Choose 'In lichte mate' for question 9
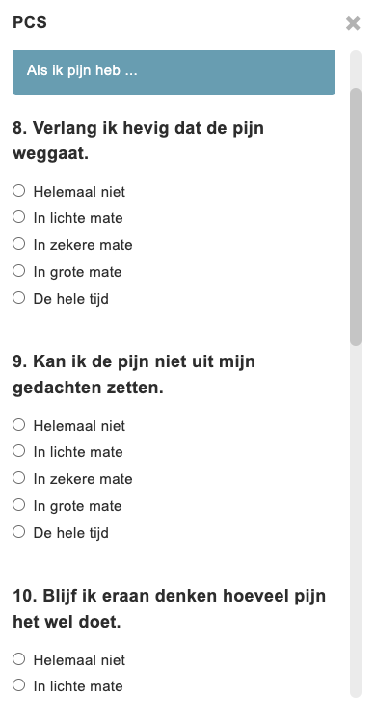 coord(19,451)
